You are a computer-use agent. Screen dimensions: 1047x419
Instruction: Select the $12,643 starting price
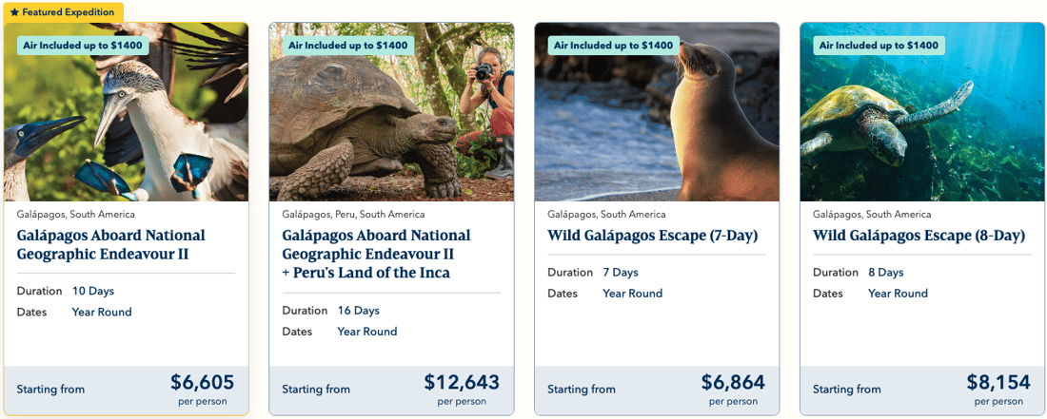(x=462, y=382)
